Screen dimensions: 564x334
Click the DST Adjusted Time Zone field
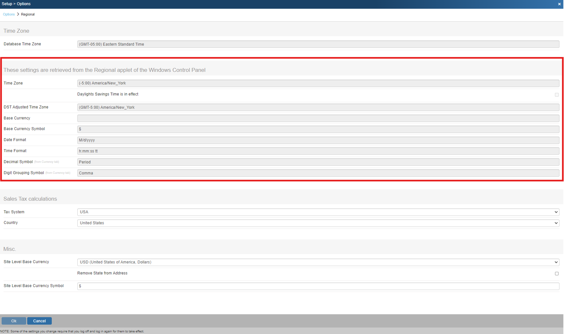tap(318, 107)
